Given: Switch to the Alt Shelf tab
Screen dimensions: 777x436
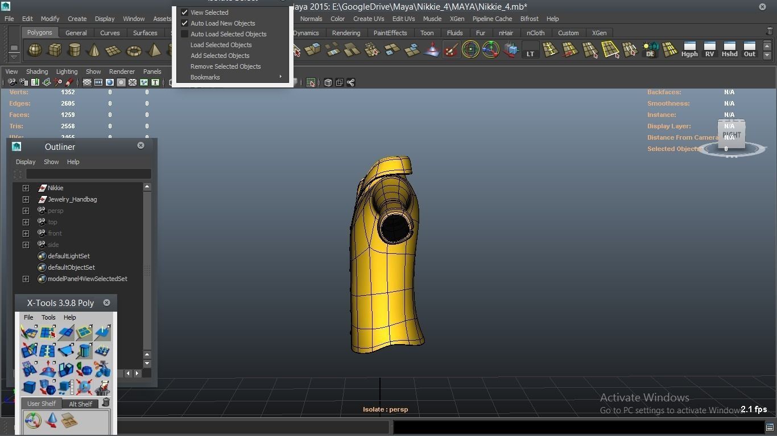Looking at the screenshot, I should pyautogui.click(x=80, y=404).
